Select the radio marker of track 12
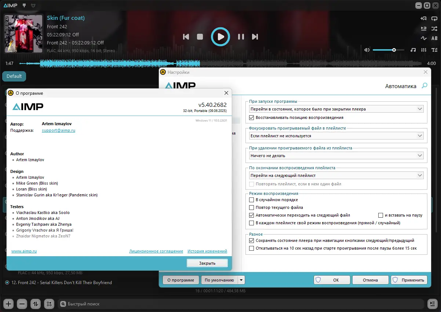 point(7,283)
